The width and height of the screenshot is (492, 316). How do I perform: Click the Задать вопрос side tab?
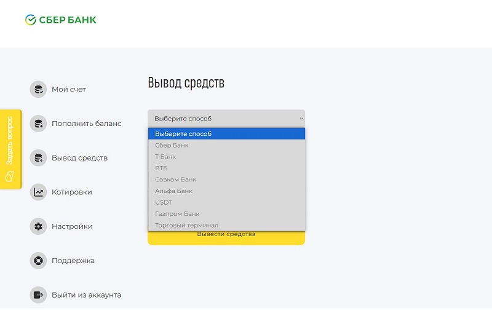(10, 149)
